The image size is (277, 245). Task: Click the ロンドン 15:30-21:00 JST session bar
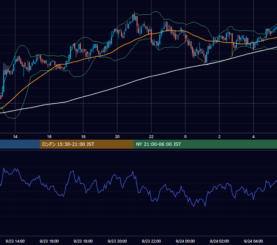click(86, 144)
